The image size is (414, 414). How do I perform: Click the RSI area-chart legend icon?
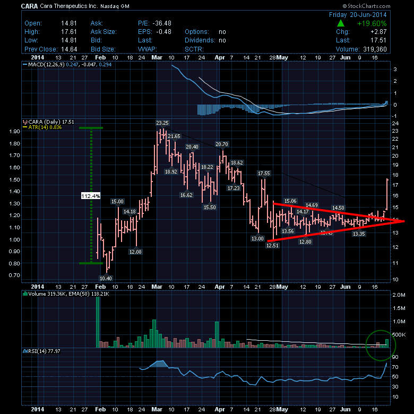pos(25,351)
